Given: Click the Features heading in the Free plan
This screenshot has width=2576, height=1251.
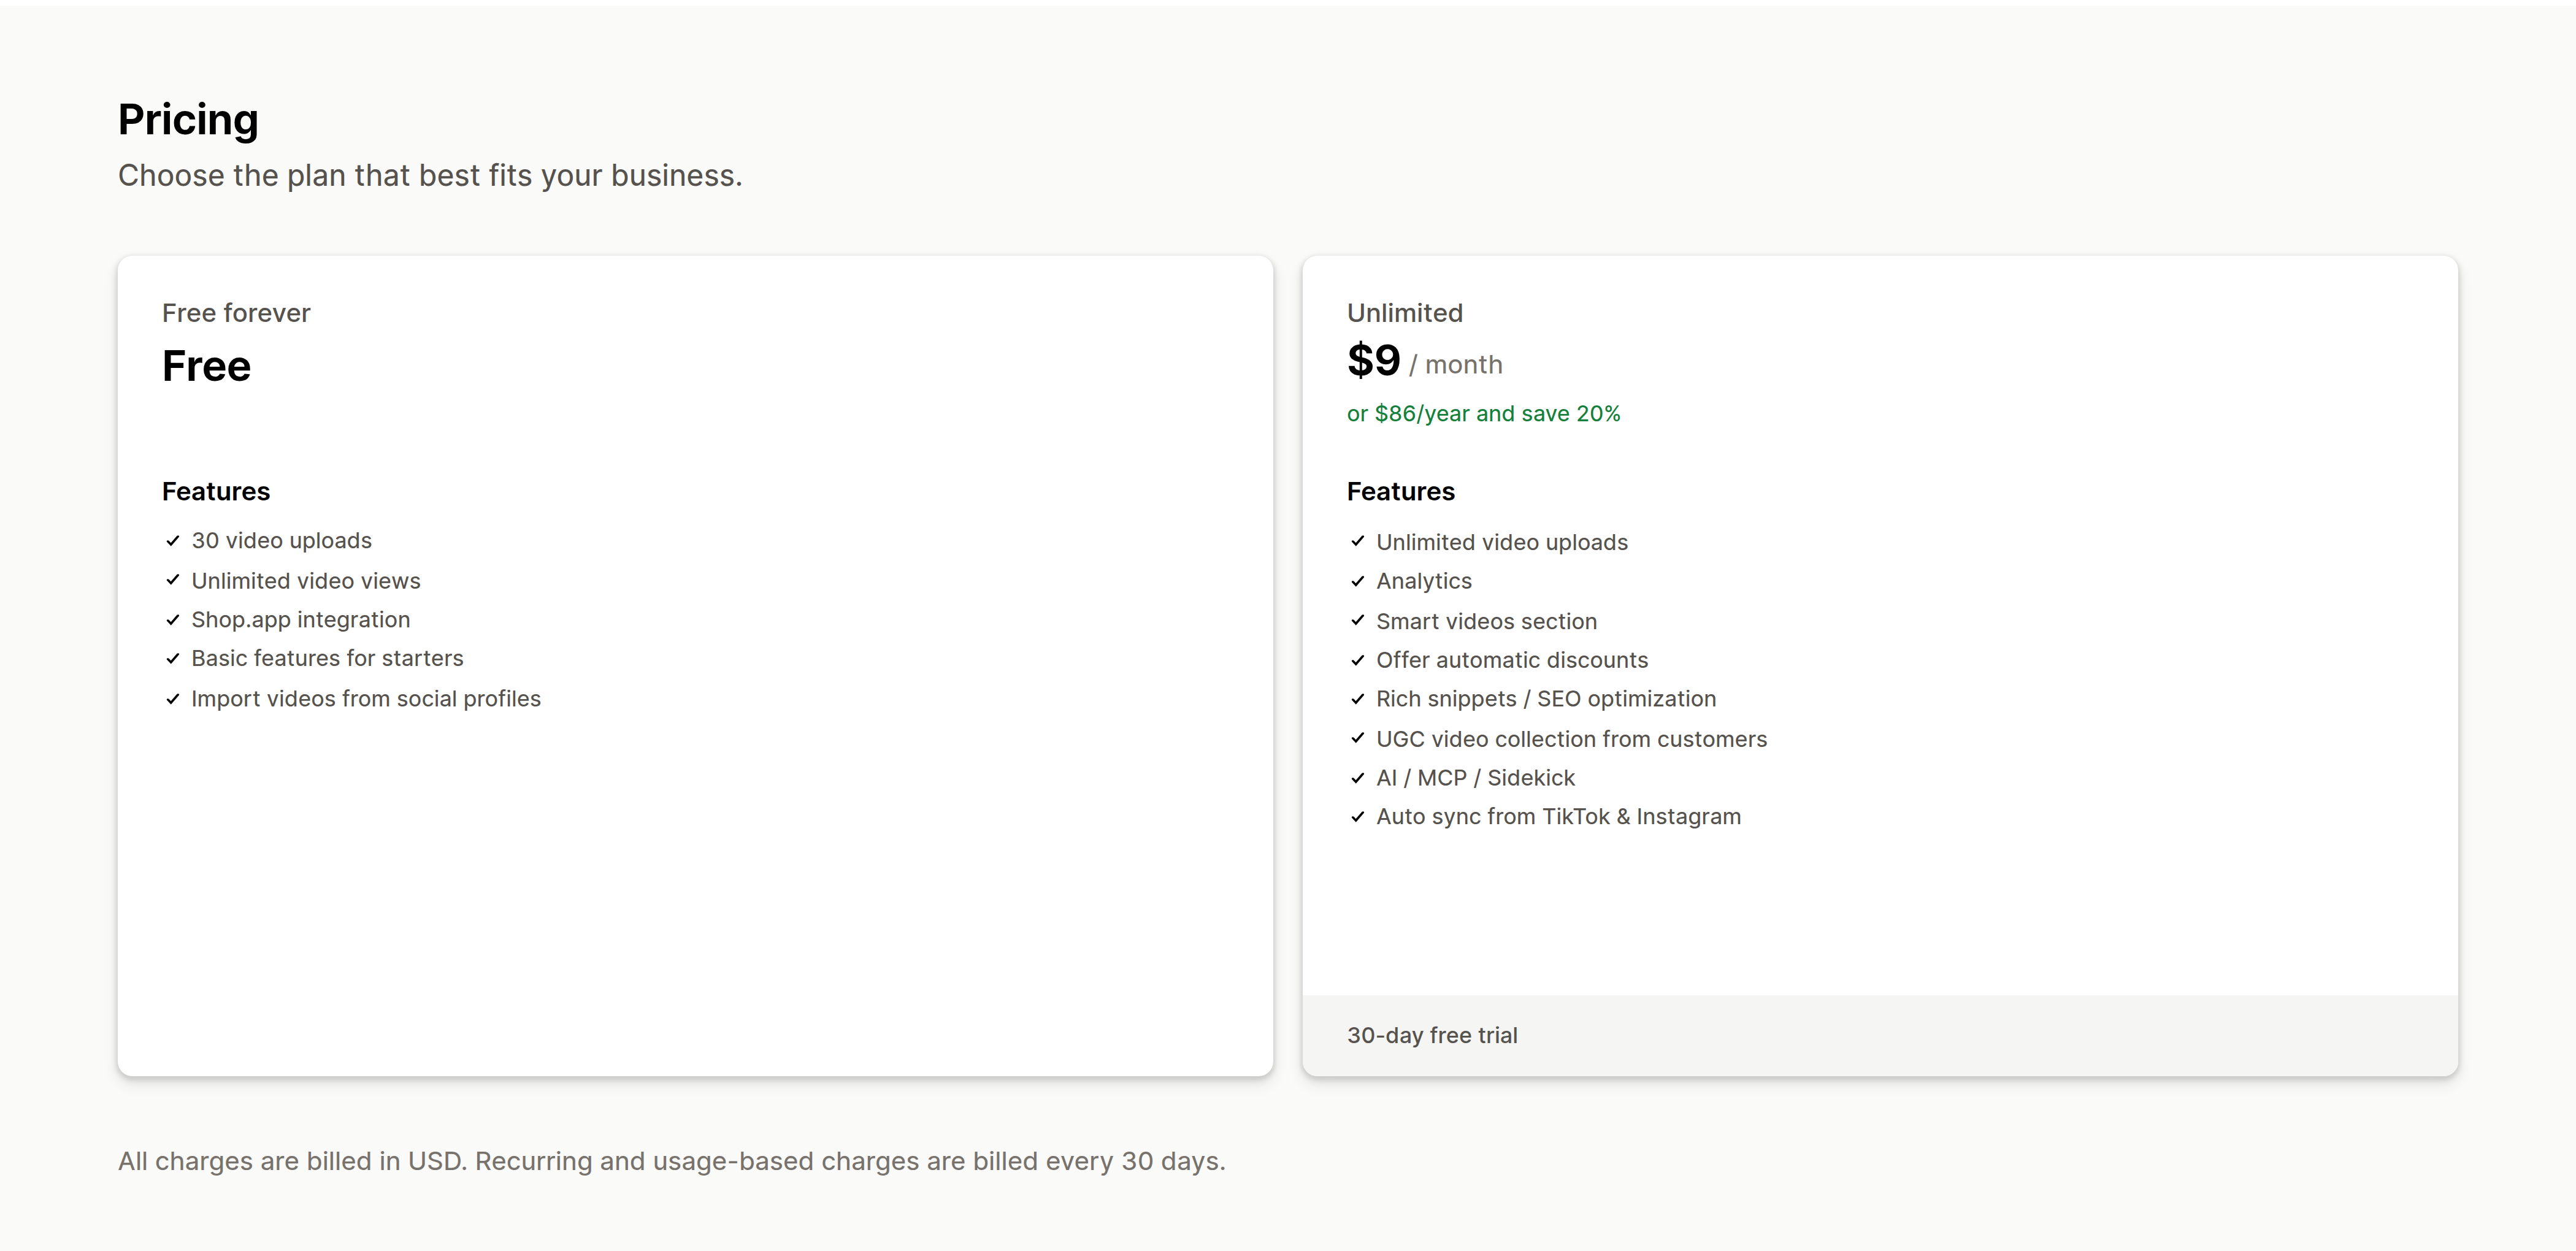Looking at the screenshot, I should click(216, 492).
